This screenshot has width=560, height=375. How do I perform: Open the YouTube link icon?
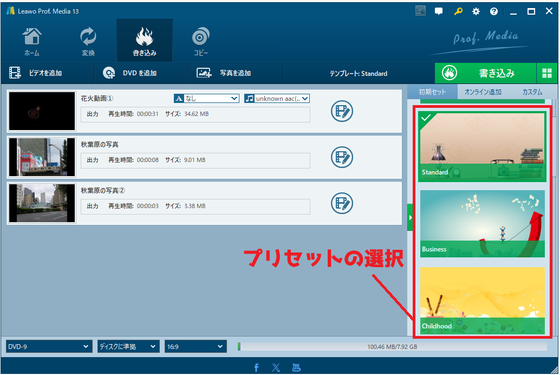[x=296, y=367]
